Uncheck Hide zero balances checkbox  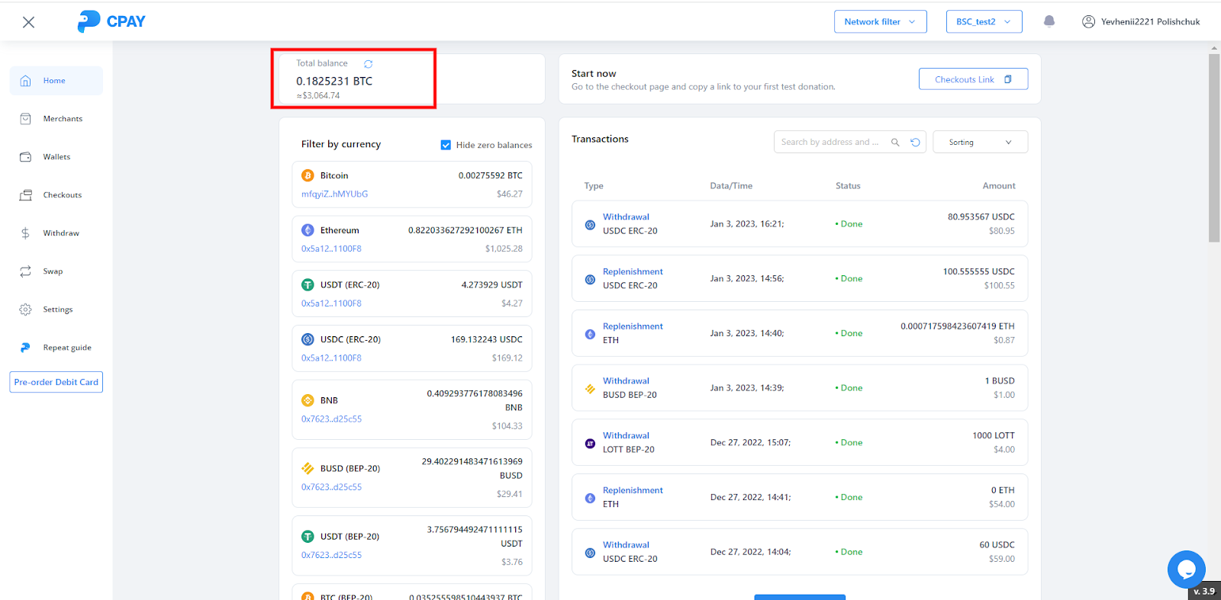[446, 145]
